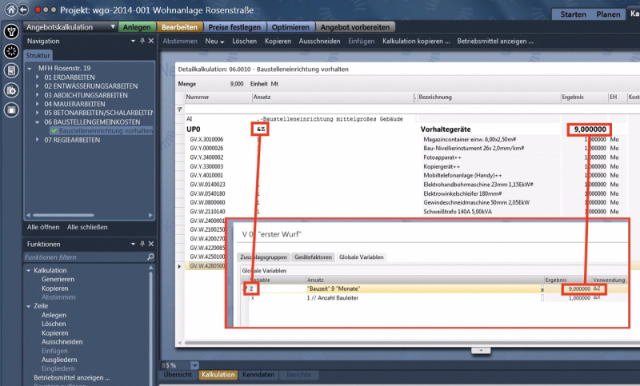This screenshot has height=386, width=640.
Task: Click the window-layout sidebar icon
Action: coord(11,110)
